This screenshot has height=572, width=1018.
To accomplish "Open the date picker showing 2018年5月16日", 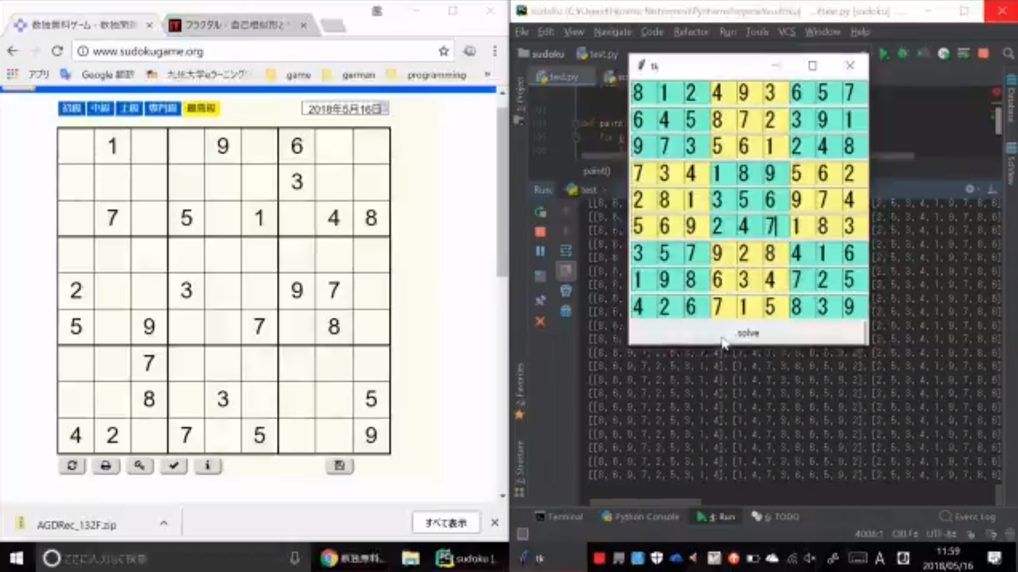I will pyautogui.click(x=345, y=109).
